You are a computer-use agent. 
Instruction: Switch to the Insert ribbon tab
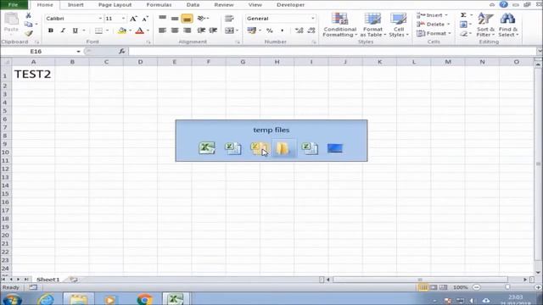click(76, 5)
